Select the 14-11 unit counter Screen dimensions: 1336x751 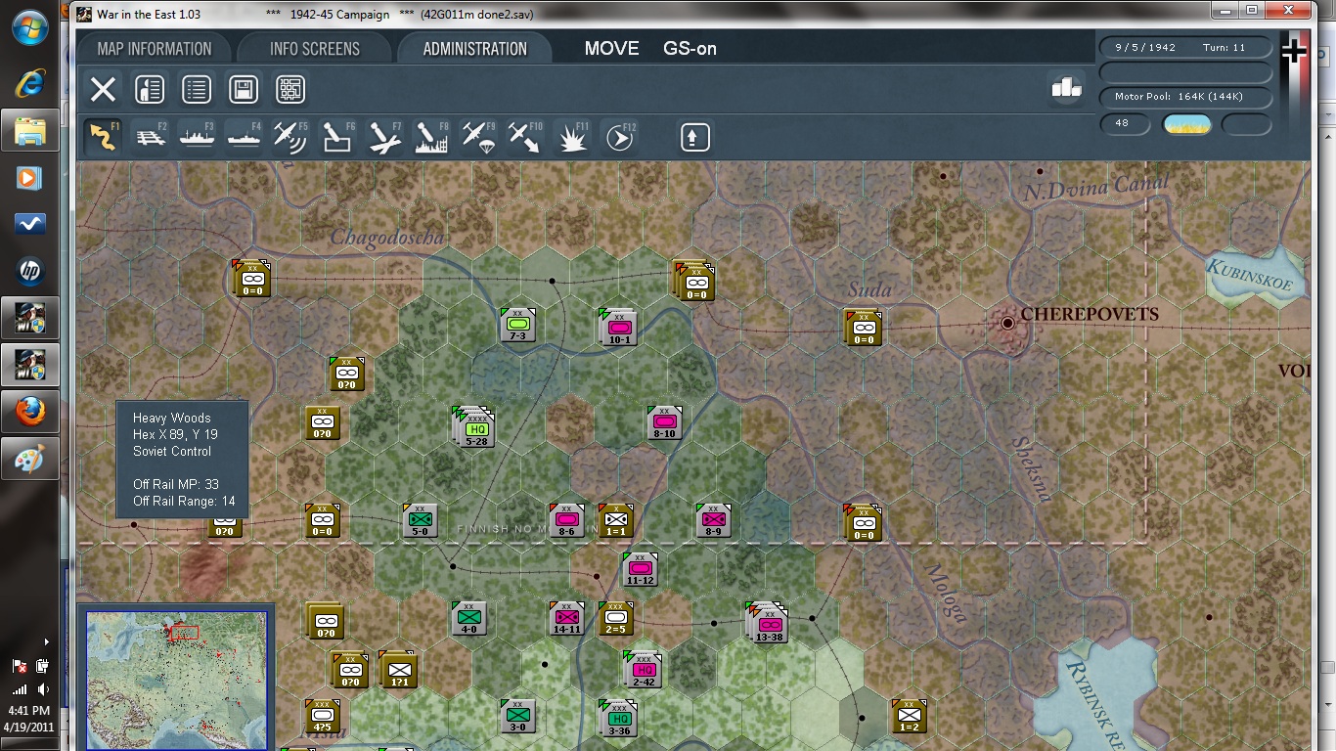coord(566,618)
